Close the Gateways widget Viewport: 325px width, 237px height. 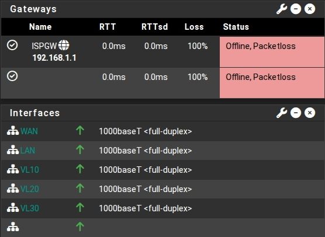coord(310,9)
